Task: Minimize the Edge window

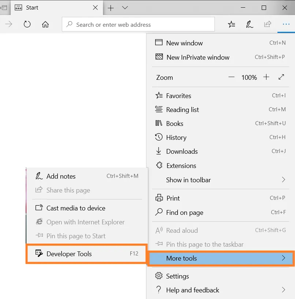Action: coord(243,8)
